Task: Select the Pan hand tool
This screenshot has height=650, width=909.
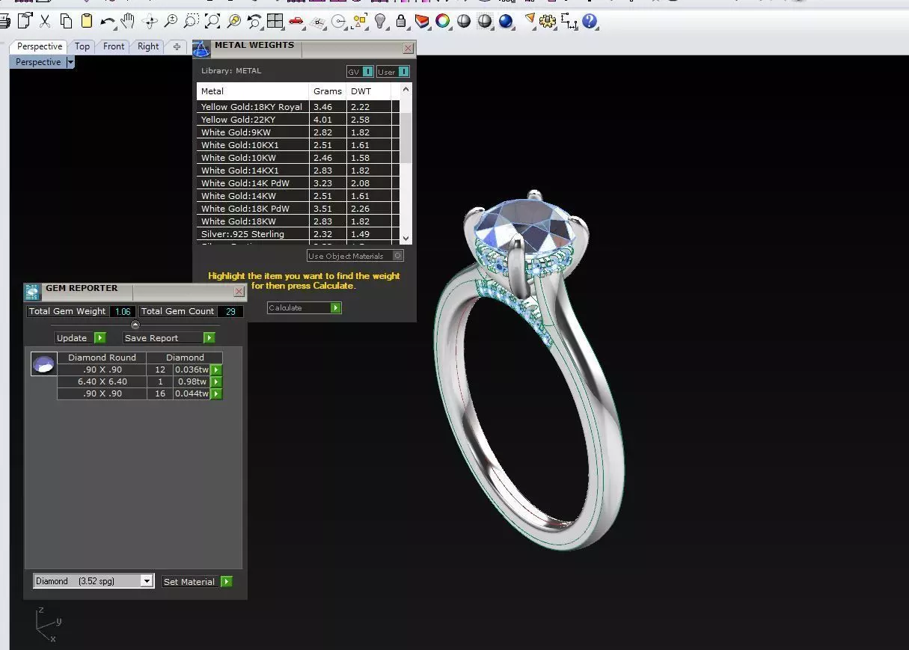Action: (x=128, y=21)
